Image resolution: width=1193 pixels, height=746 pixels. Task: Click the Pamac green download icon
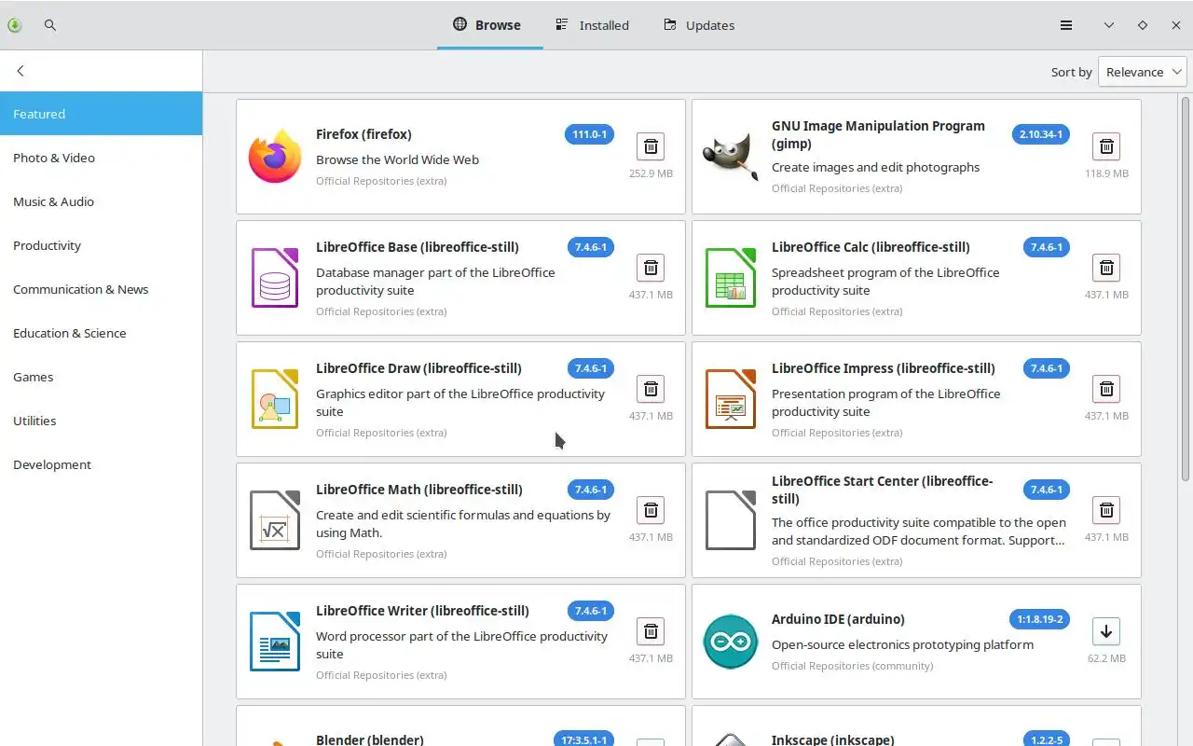tap(14, 25)
